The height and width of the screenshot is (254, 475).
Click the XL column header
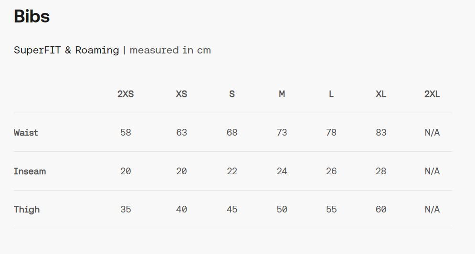(x=381, y=94)
